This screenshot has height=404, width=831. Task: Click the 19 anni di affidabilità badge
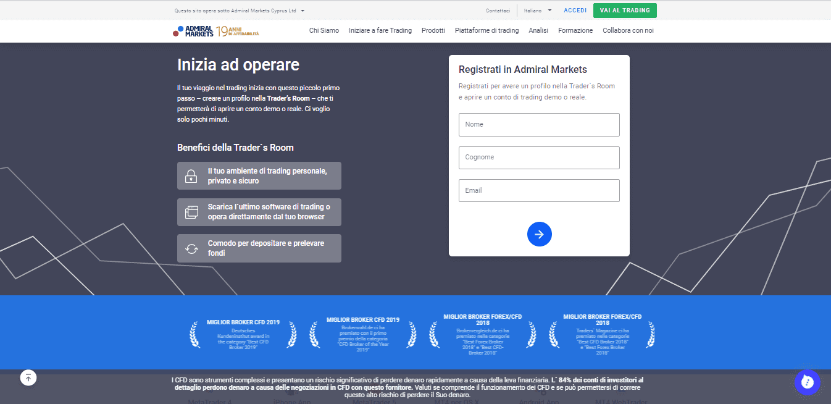pos(238,31)
